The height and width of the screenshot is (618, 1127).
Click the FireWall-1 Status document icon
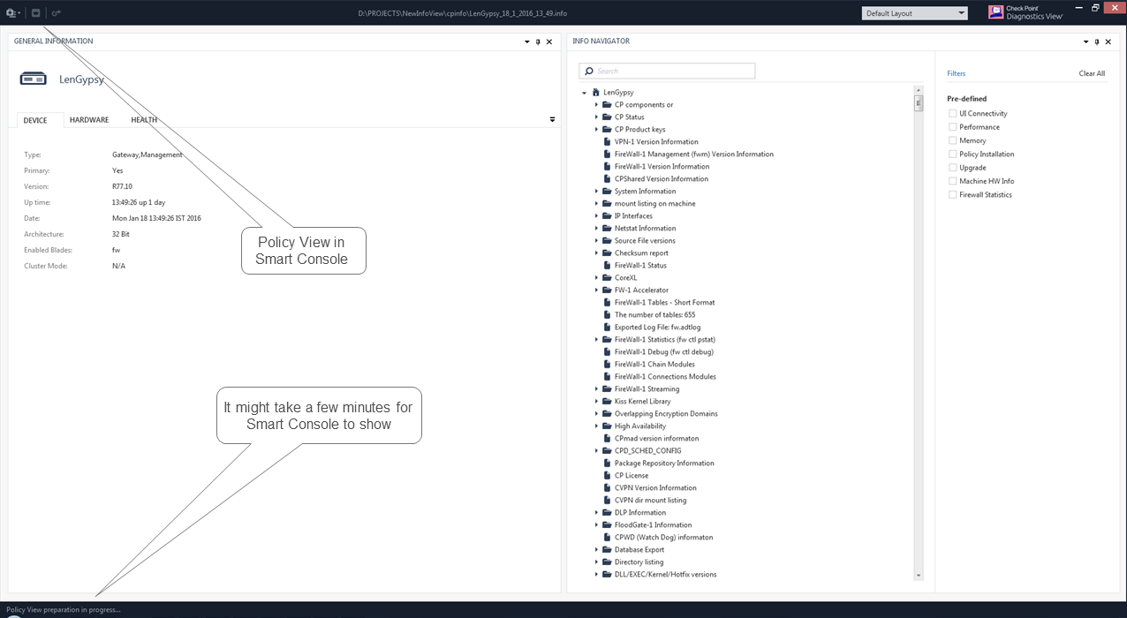pyautogui.click(x=607, y=266)
